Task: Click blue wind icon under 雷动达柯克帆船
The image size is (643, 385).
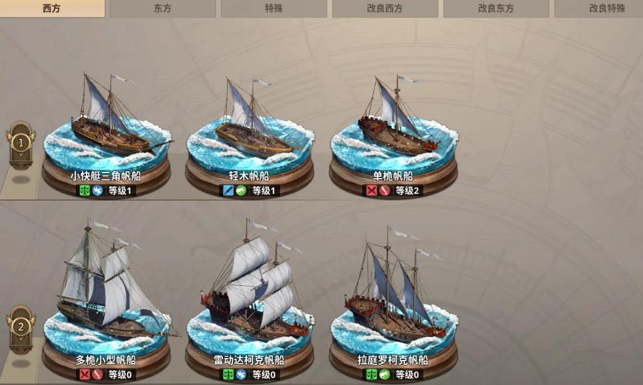Action: pos(241,374)
